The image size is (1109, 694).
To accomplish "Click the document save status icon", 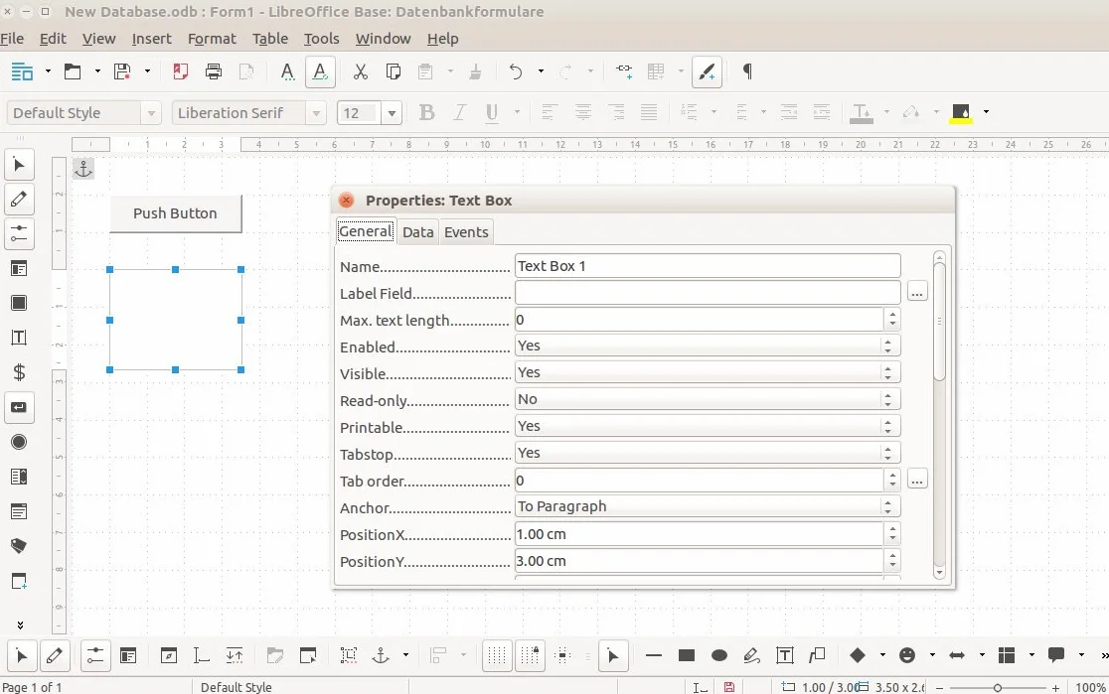I will click(x=729, y=687).
